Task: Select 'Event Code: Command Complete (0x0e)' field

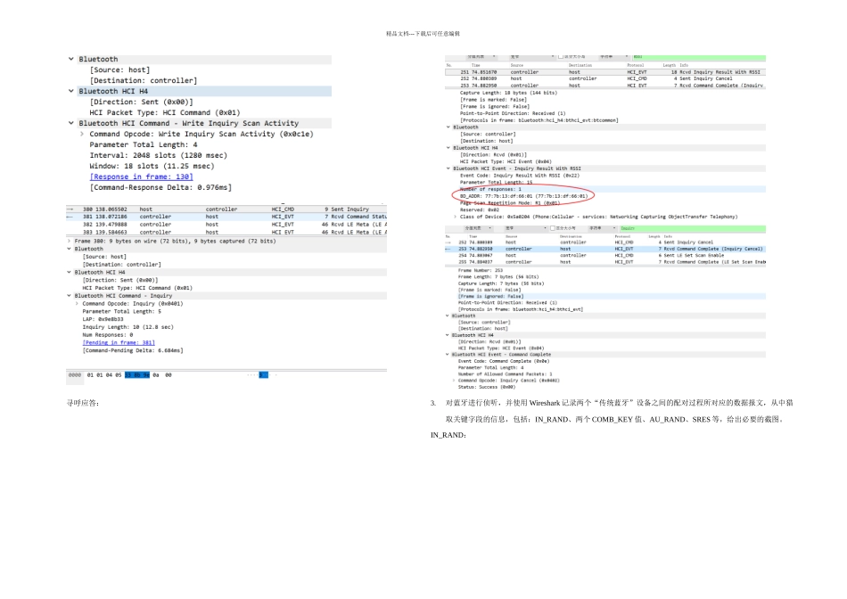Action: tap(504, 361)
